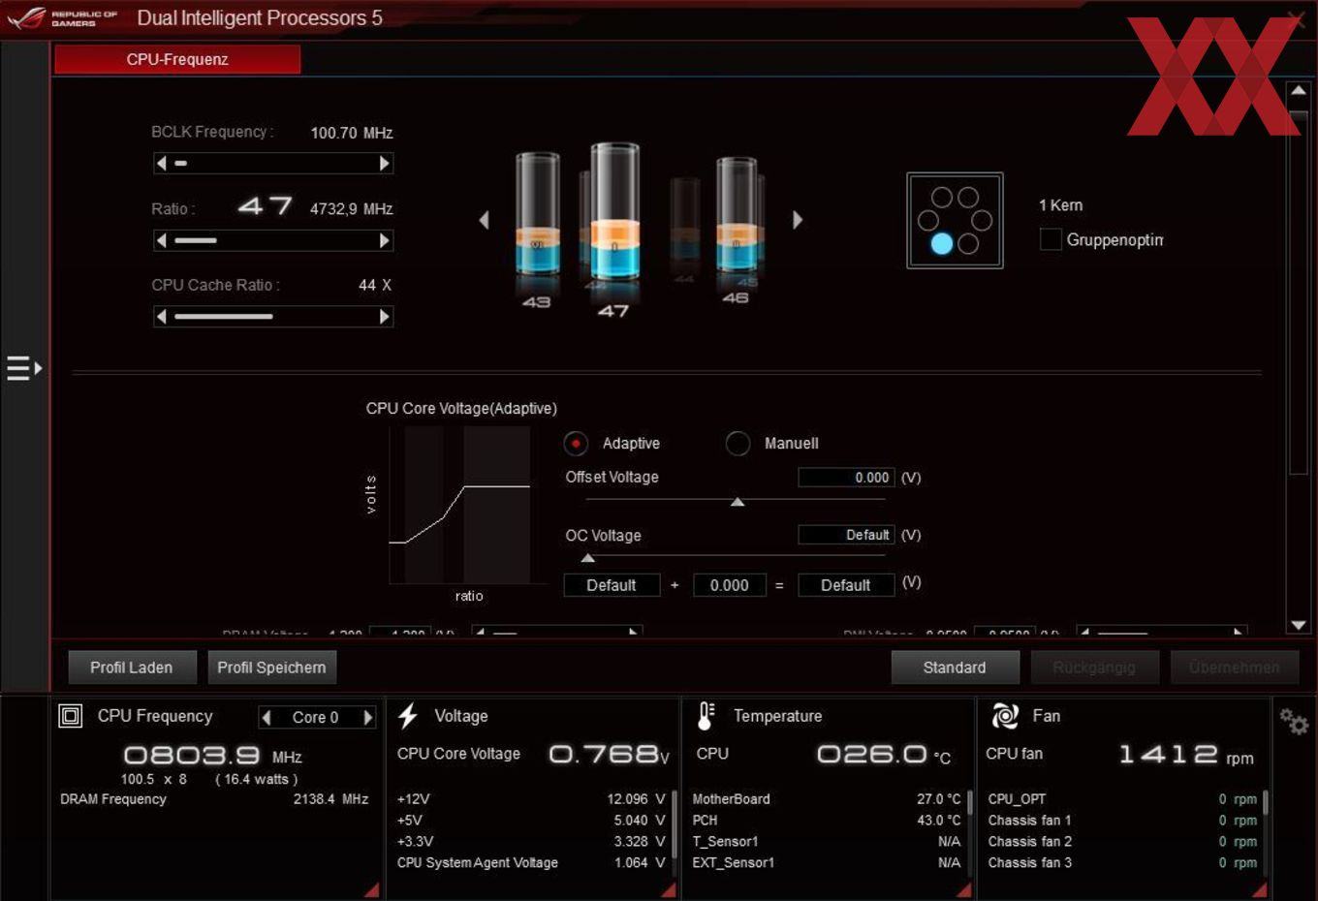Click the 0.000 offset field in voltage equation
Viewport: 1318px width, 901px height.
pos(729,585)
